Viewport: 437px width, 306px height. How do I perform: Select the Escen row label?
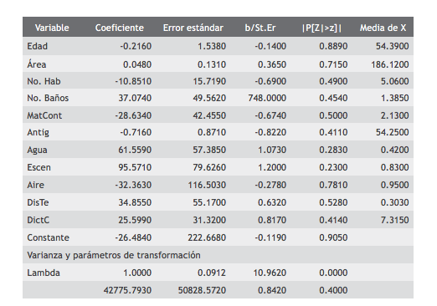coord(39,167)
